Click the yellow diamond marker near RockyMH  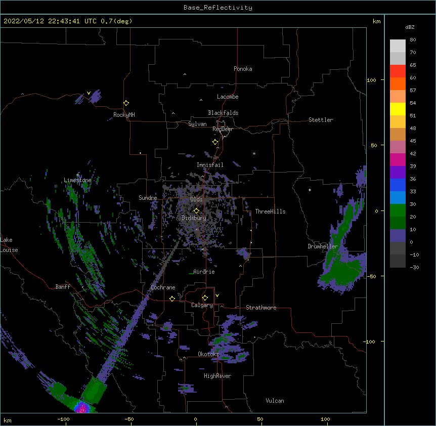point(126,103)
